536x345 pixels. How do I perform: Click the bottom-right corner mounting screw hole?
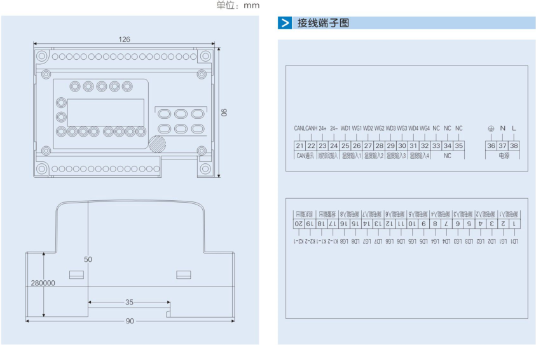(x=205, y=169)
